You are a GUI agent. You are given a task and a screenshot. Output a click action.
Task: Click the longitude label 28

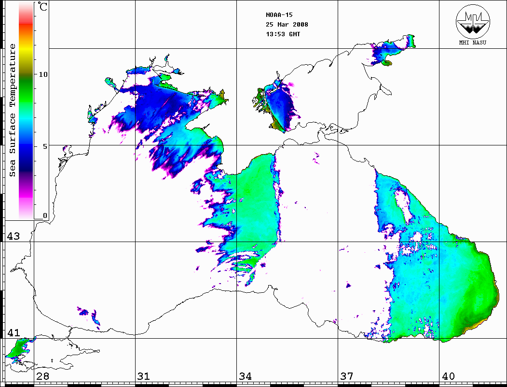click(42, 376)
